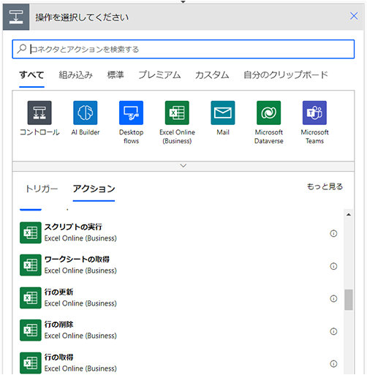Switch to the 組み込み tab
This screenshot has width=367, height=375.
pos(76,75)
